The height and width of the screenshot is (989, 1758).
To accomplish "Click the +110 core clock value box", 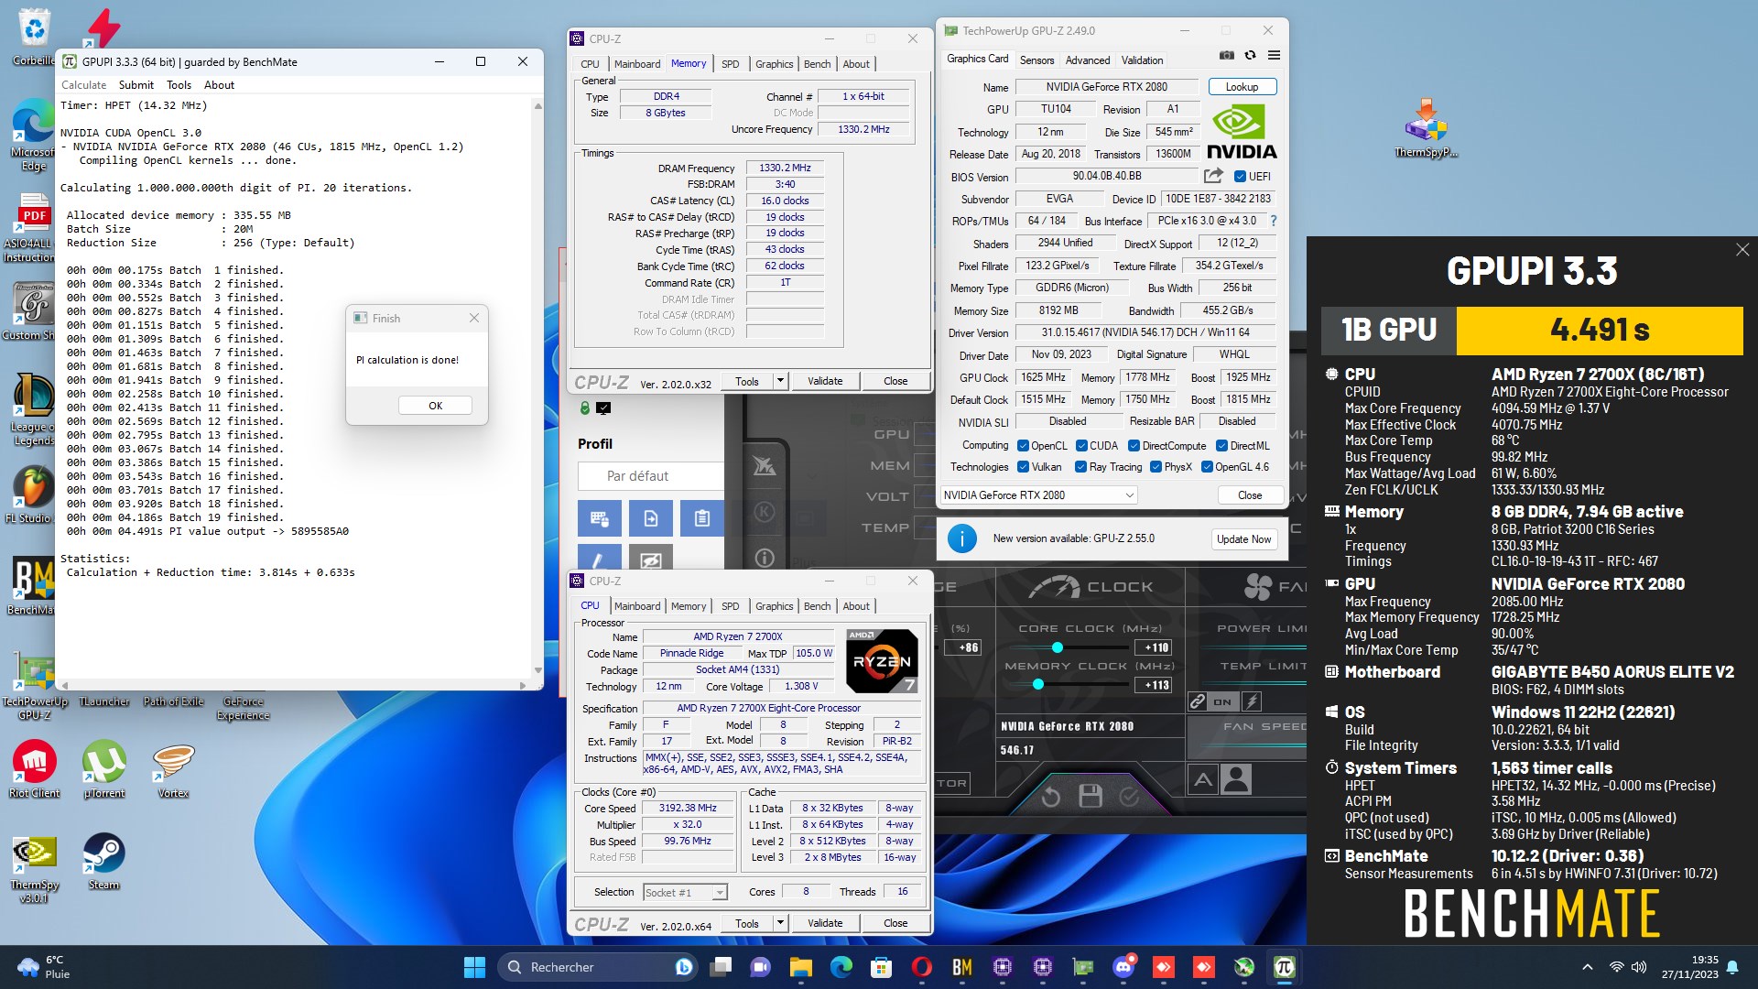I will 1153,647.
